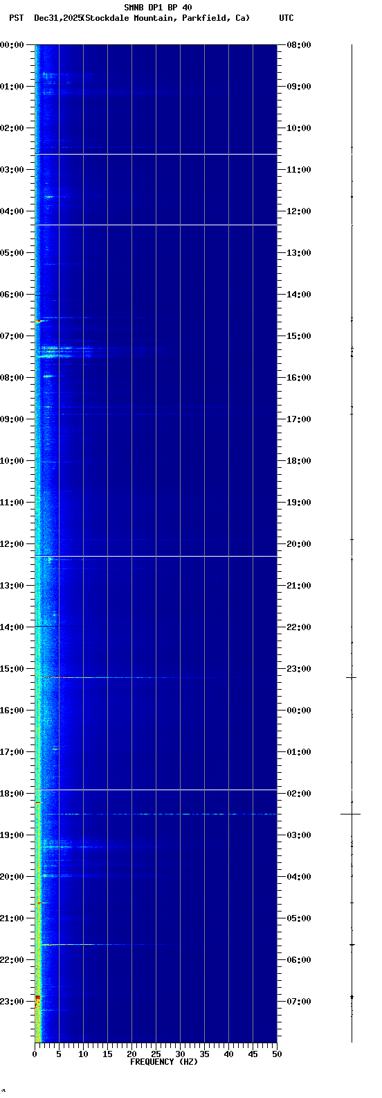This screenshot has height=1098, width=382.
Task: Click '23:00' on the right UTC axis
Action: [x=299, y=669]
